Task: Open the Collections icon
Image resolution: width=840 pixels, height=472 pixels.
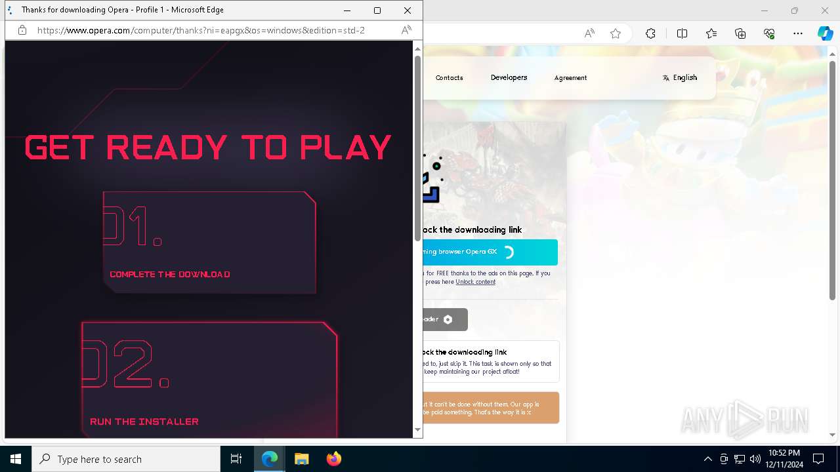Action: (740, 33)
